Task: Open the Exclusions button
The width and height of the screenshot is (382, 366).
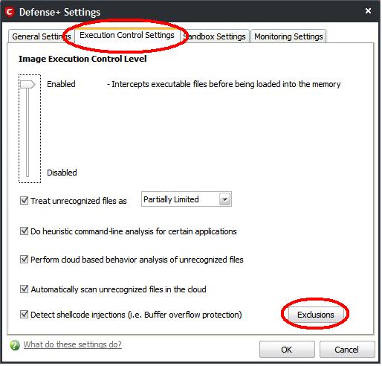Action: (316, 315)
